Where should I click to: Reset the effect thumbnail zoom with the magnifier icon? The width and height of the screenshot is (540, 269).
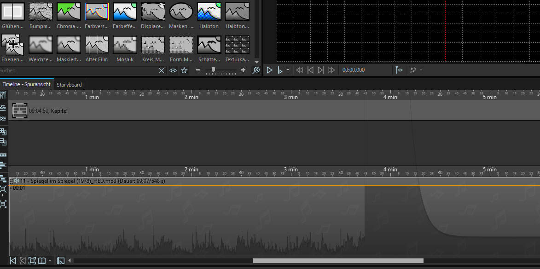pos(256,70)
